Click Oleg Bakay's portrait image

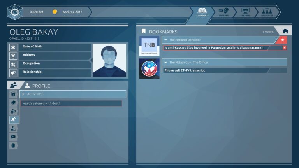click(109, 60)
